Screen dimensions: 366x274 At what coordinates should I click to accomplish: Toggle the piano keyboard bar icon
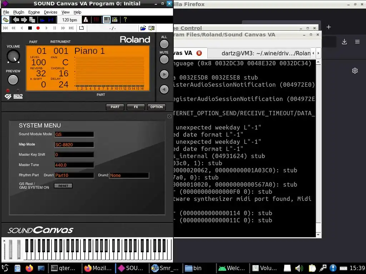click(107, 20)
